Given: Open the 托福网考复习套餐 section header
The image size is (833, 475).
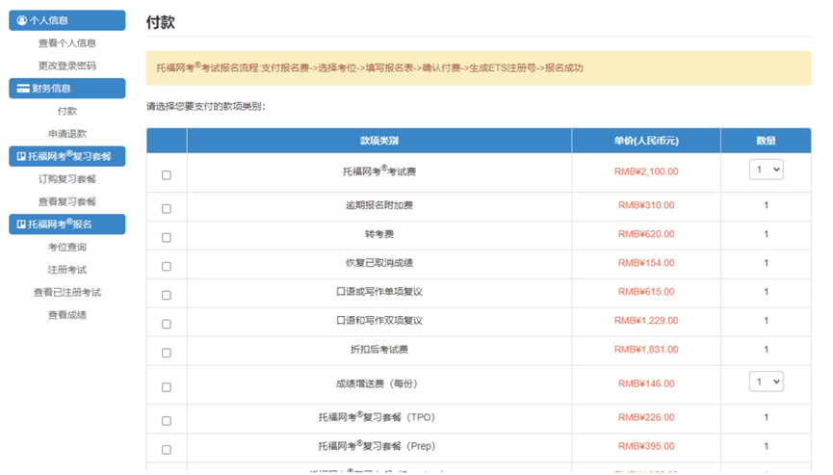Looking at the screenshot, I should (67, 156).
